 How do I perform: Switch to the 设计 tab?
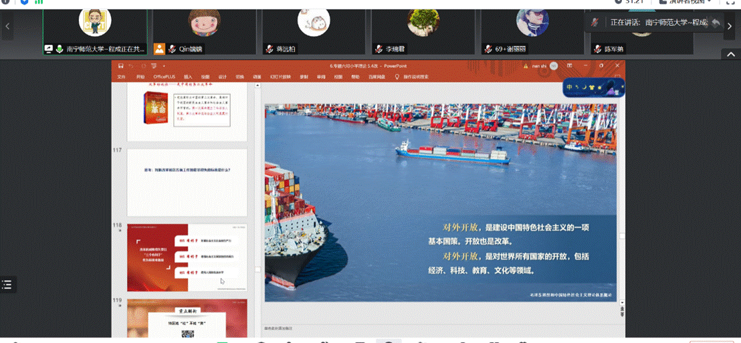tap(222, 76)
